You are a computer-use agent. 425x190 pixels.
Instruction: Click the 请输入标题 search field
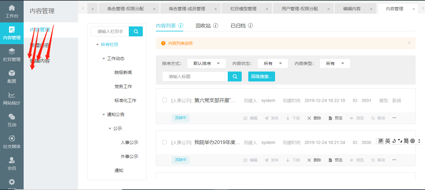(195, 76)
